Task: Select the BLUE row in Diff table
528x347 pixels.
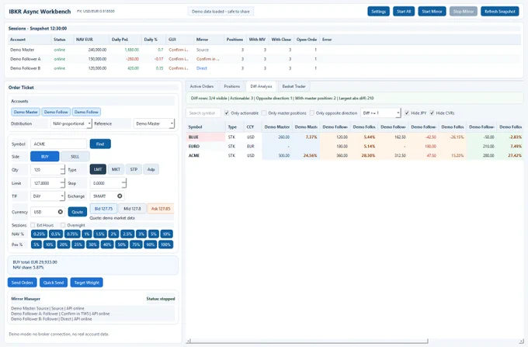Action: click(354, 137)
